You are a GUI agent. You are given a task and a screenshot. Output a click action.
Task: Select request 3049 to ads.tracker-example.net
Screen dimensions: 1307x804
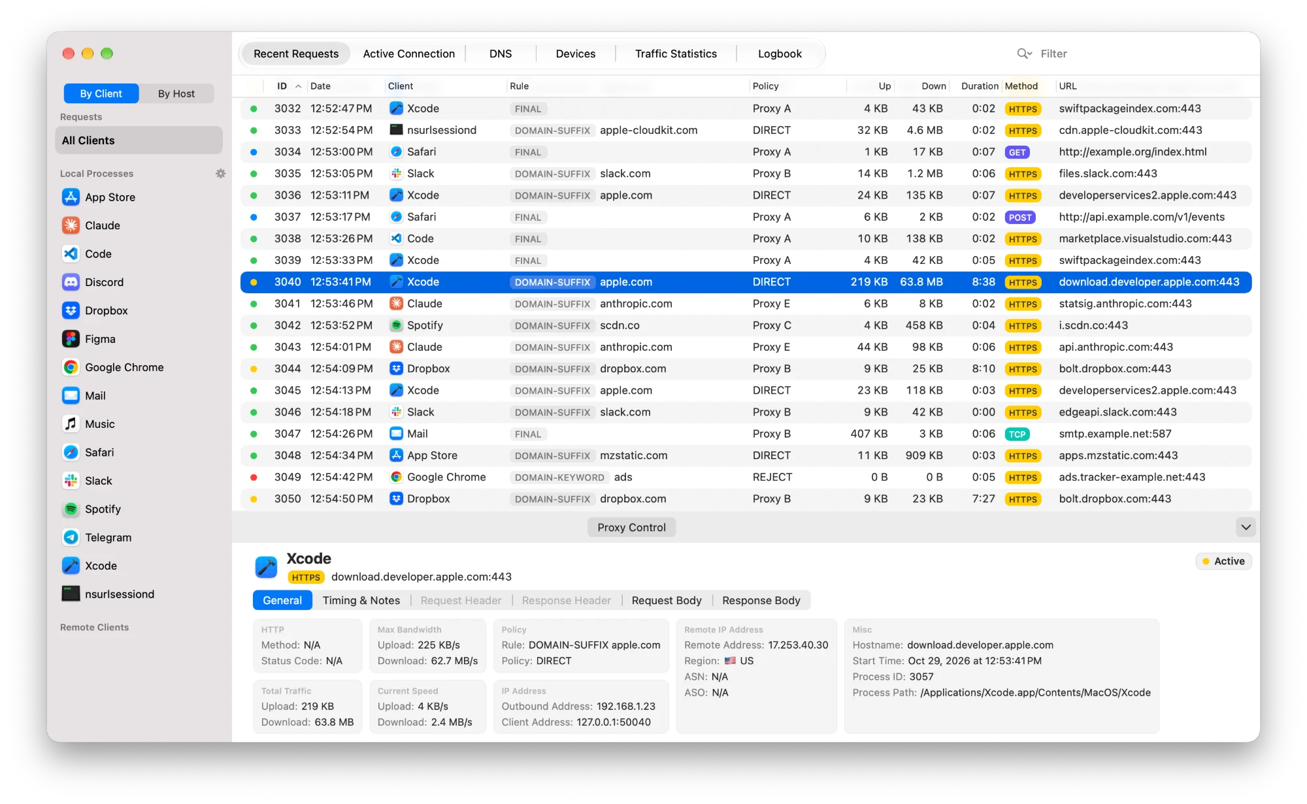[x=746, y=477]
